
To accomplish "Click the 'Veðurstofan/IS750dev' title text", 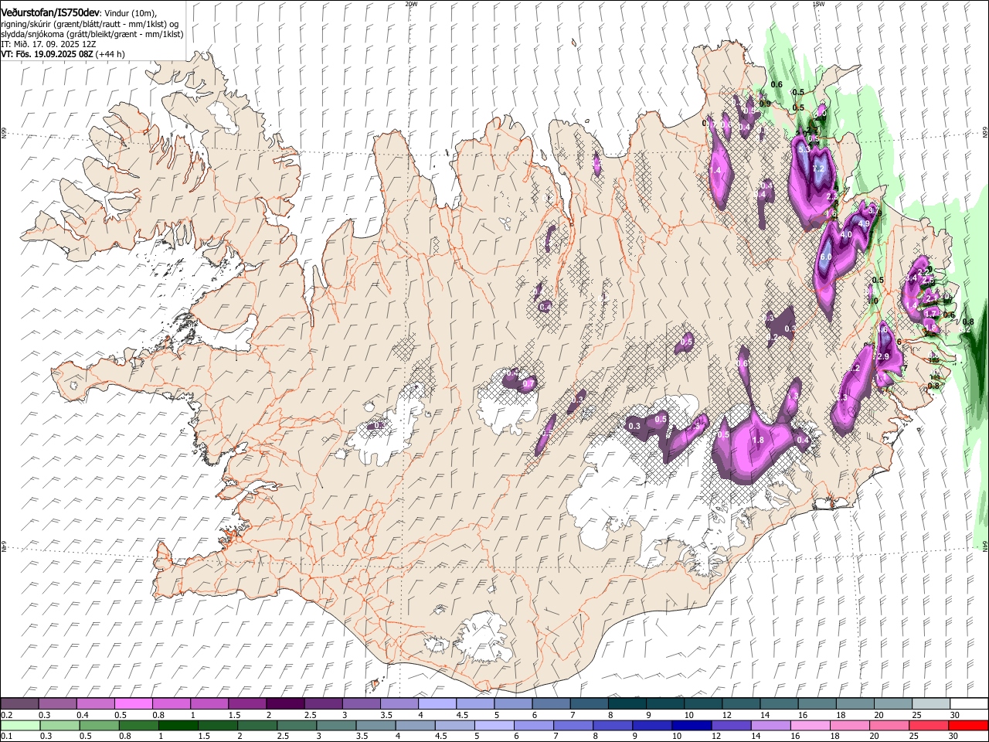I will [49, 13].
